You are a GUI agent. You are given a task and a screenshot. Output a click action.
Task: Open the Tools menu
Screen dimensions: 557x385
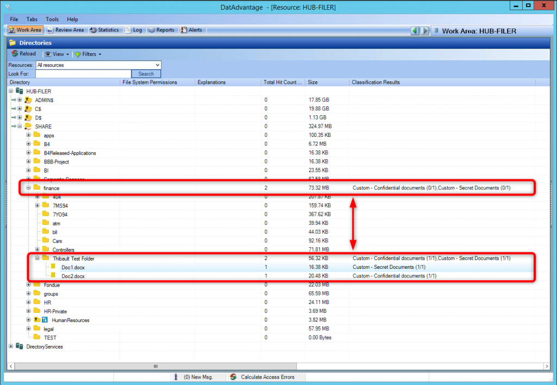tap(52, 19)
